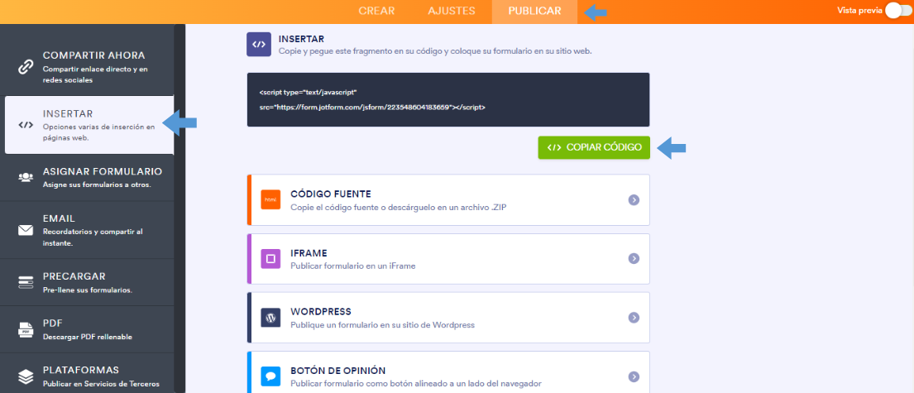This screenshot has width=914, height=393.
Task: Click text 'Pre-llene sus formularios.'
Action: tap(88, 290)
